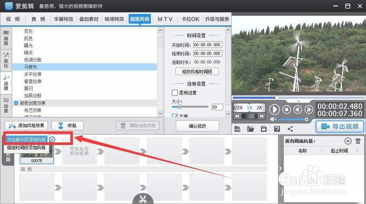The height and width of the screenshot is (204, 366).
Task: Select the 暴闪 style
Action: coord(28,89)
